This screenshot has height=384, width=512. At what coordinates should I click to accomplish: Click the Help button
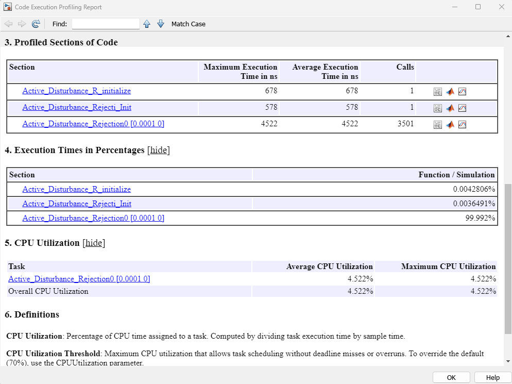(492, 377)
